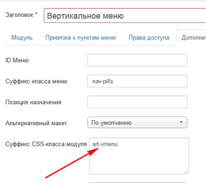Focus the ID Меню input field
The image size is (206, 183).
click(137, 60)
